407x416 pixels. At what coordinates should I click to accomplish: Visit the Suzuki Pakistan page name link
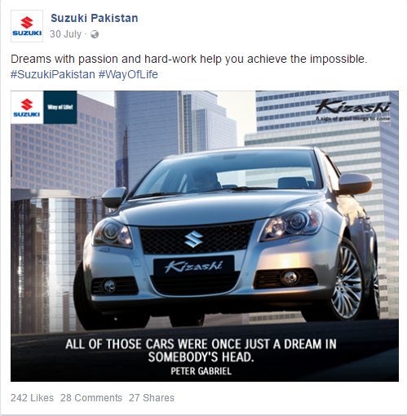(95, 18)
